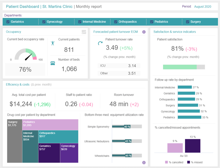Click info icon below equipment utilization chart
The height and width of the screenshot is (168, 220).
[144, 162]
